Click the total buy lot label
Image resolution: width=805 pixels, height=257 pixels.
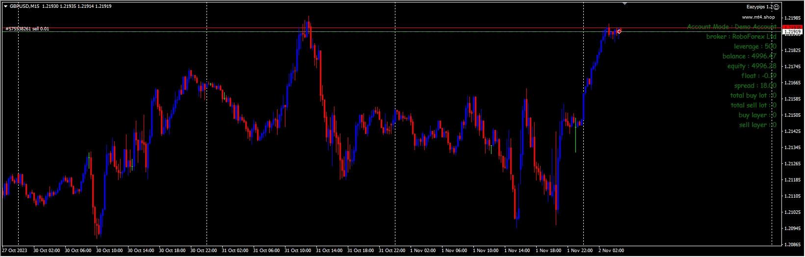tap(753, 96)
